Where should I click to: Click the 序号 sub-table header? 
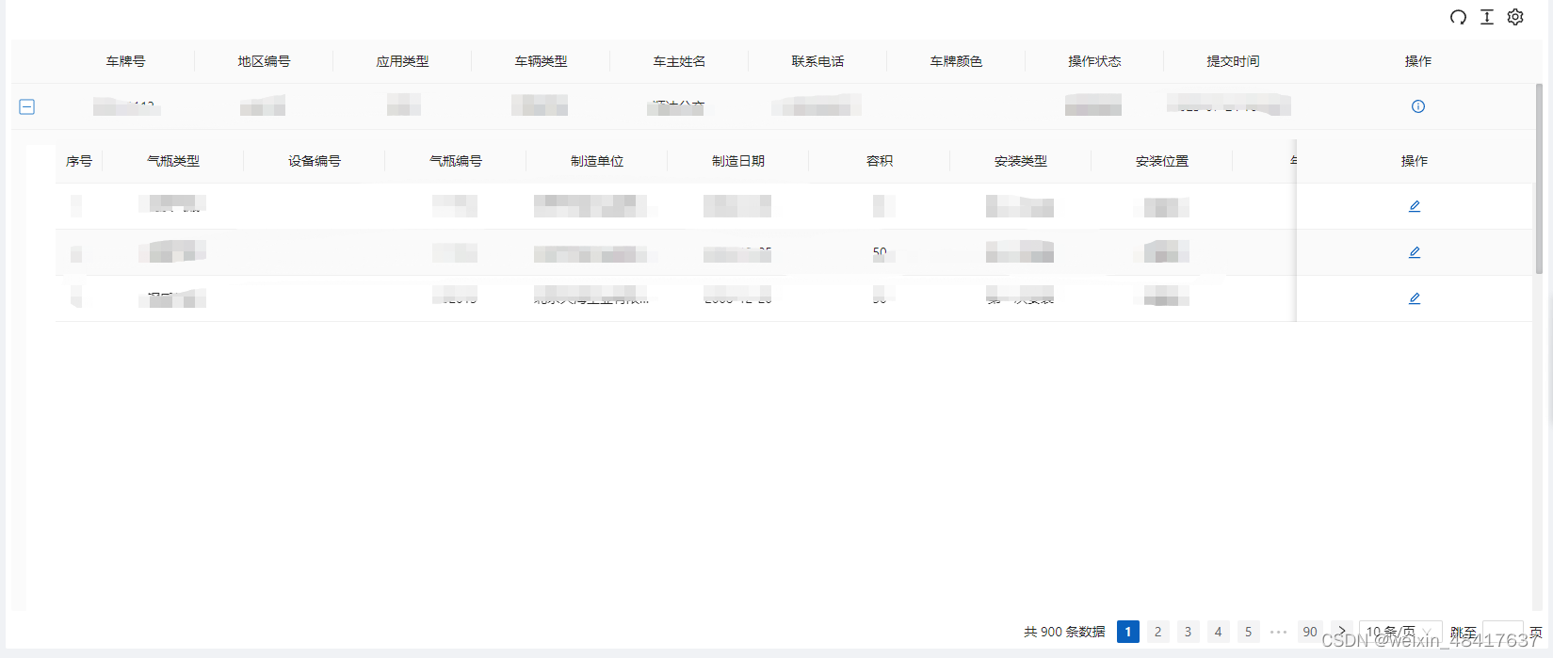tap(79, 161)
